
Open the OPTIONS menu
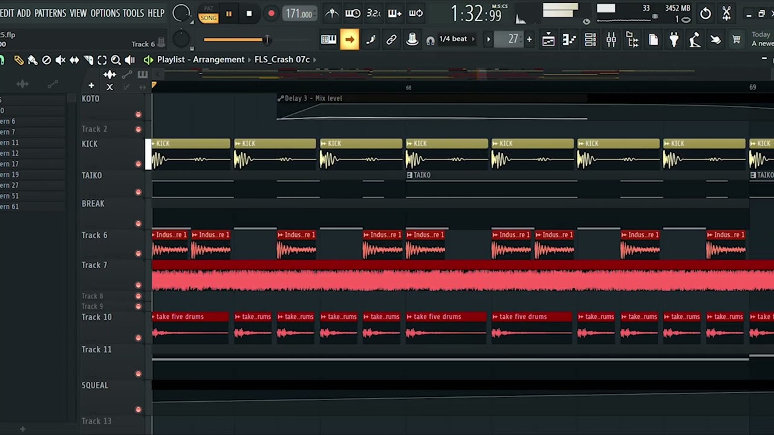(x=105, y=13)
